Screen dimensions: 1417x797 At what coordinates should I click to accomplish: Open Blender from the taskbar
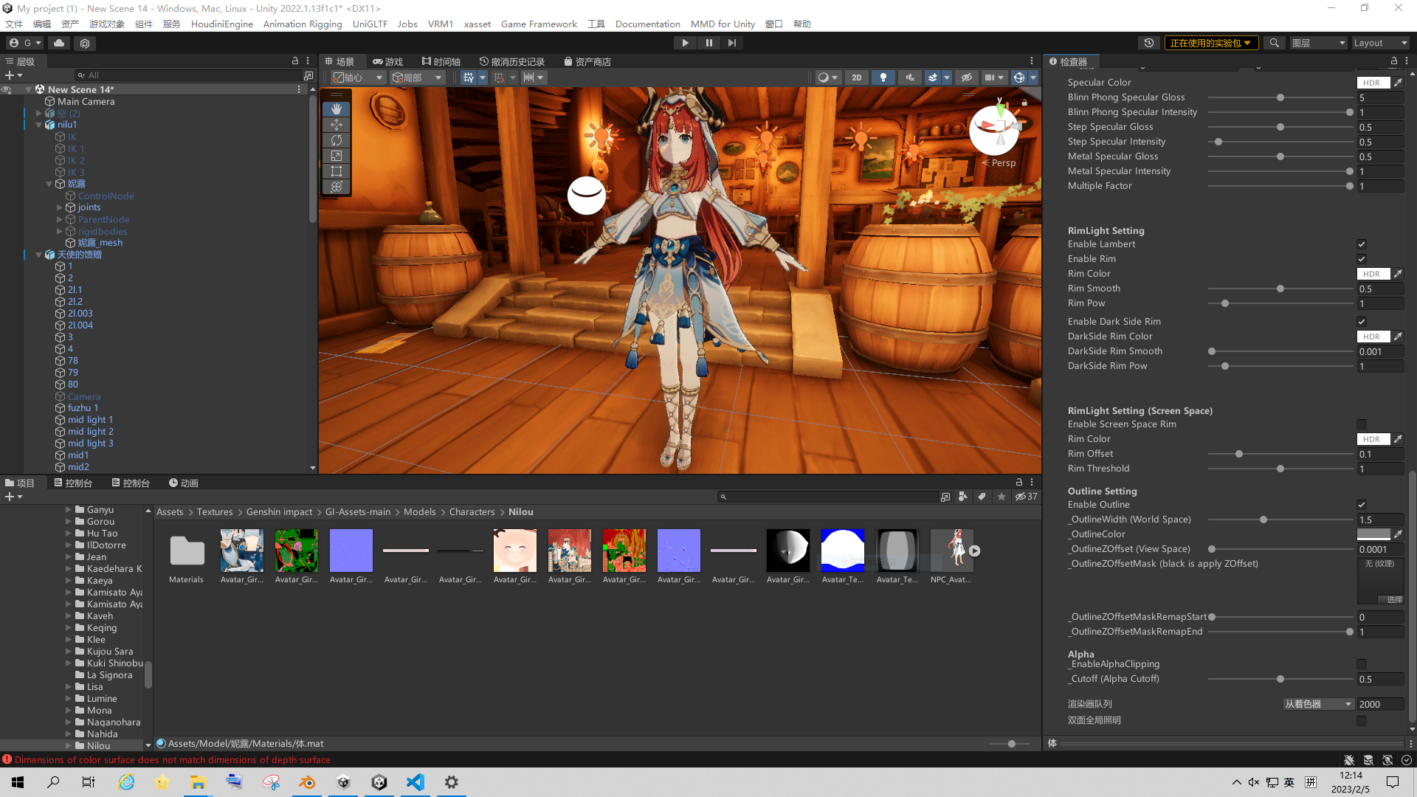pos(307,782)
